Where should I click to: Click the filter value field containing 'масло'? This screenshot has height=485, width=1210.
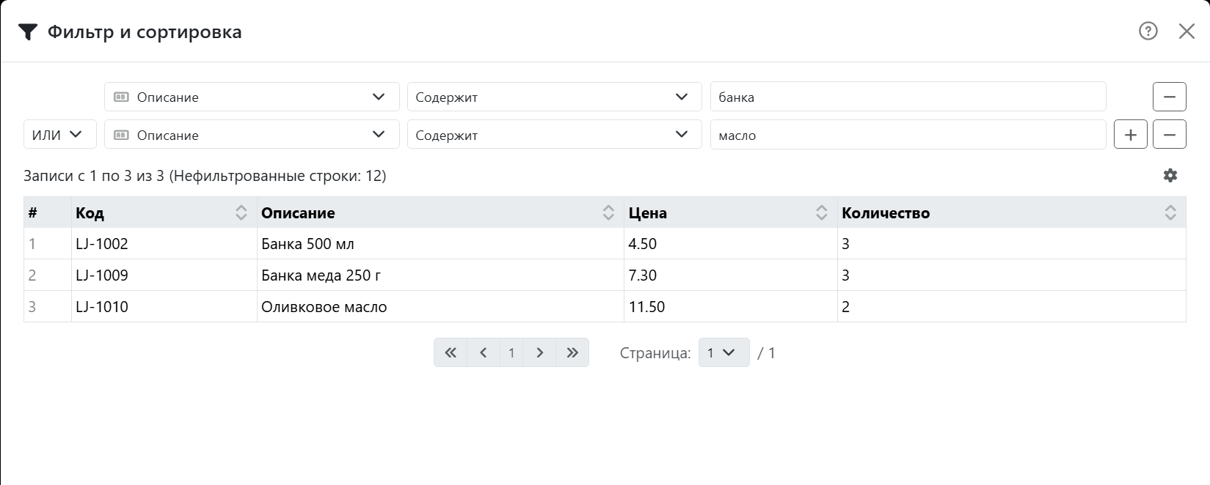[908, 135]
